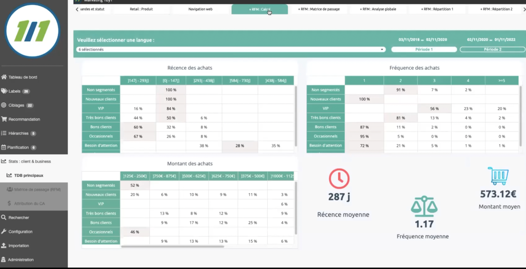Click the balance scale Fréquence icon
This screenshot has width=526, height=269.
424,206
